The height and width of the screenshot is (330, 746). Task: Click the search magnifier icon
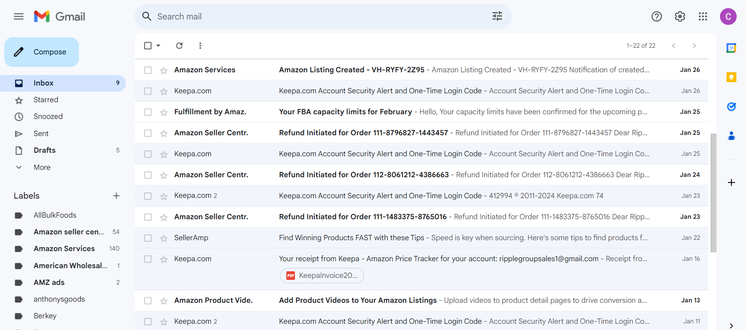tap(146, 16)
